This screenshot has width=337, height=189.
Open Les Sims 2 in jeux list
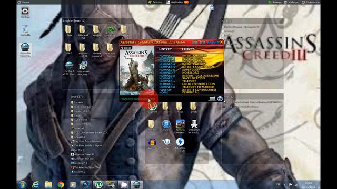coord(78,172)
